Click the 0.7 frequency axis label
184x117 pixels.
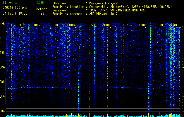[x=2, y=97]
